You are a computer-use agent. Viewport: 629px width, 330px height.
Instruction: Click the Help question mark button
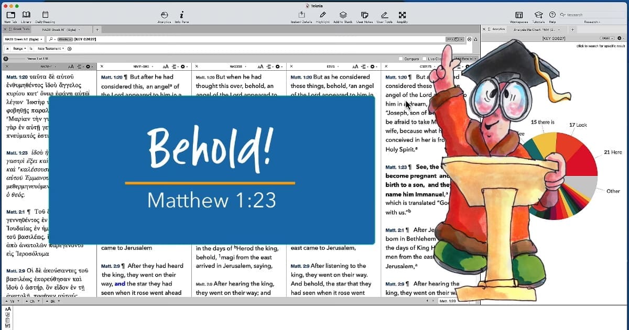coord(552,15)
